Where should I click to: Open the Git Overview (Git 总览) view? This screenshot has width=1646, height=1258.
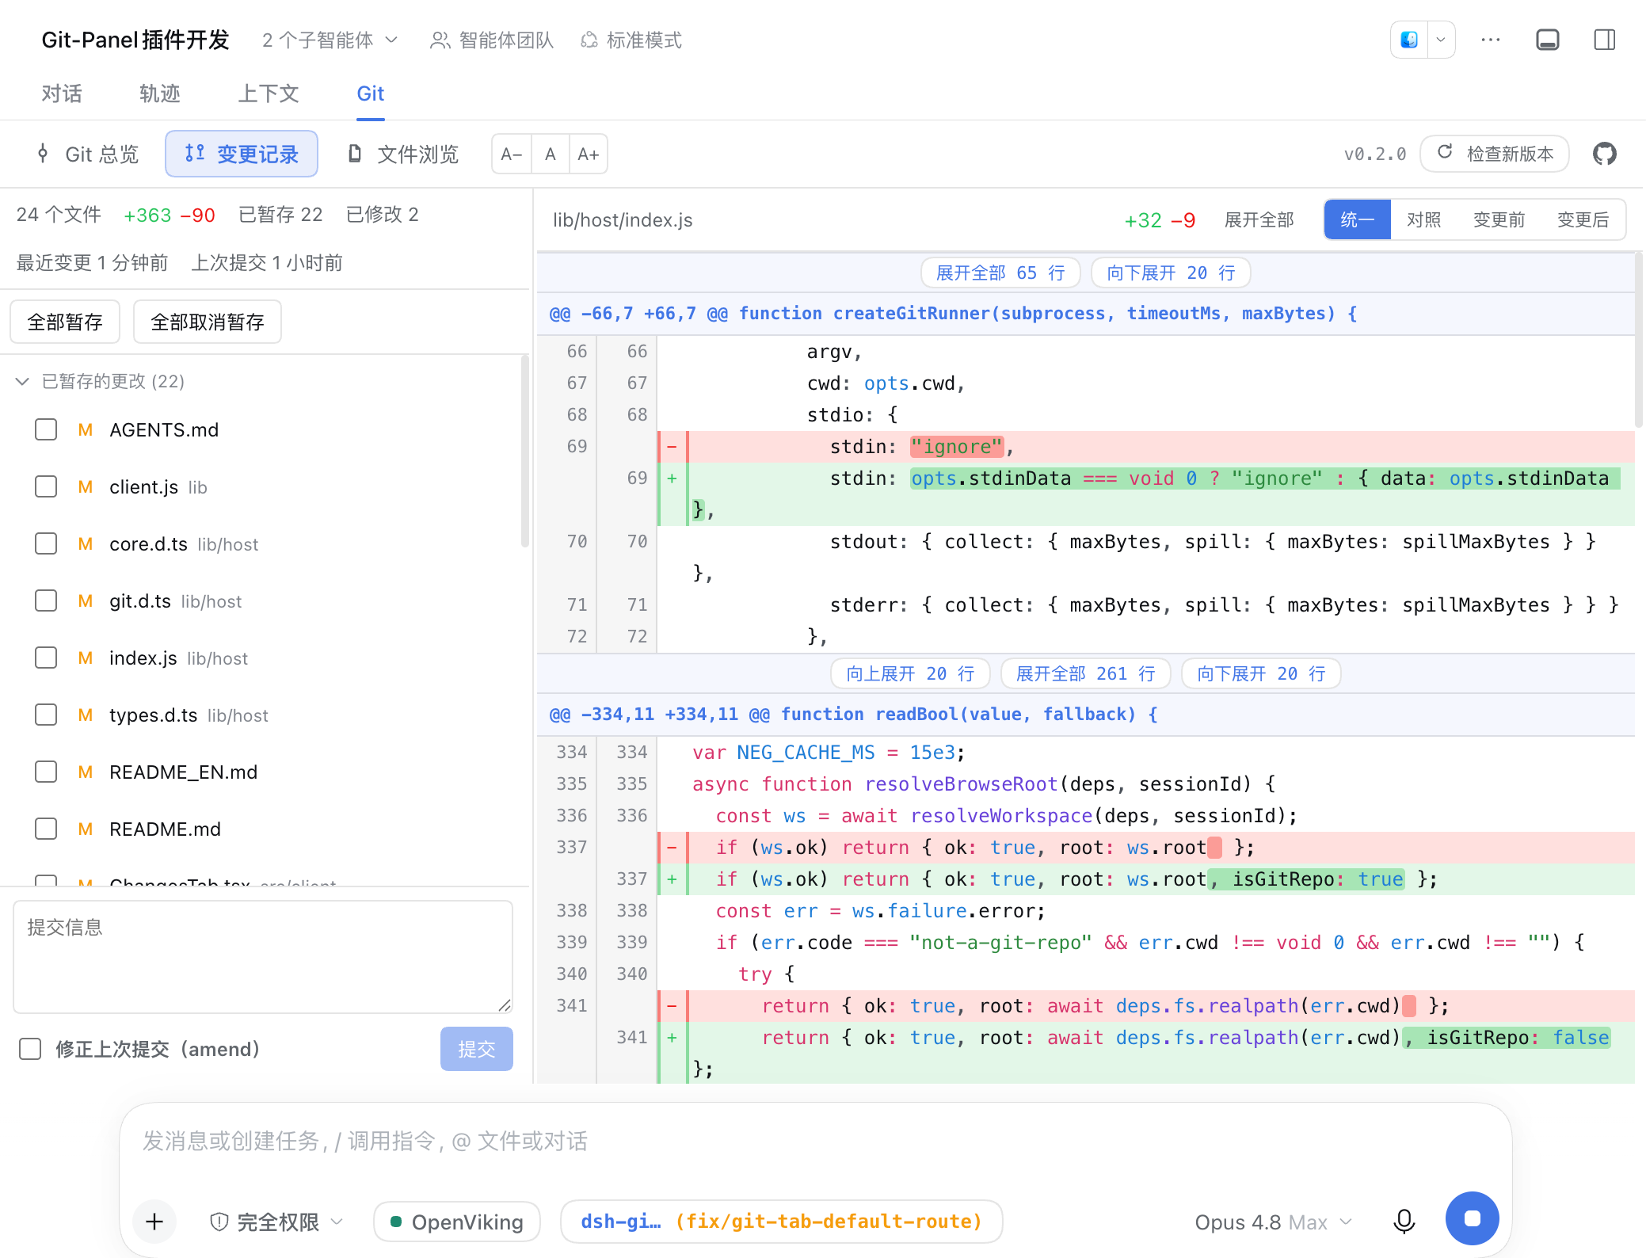pos(88,154)
